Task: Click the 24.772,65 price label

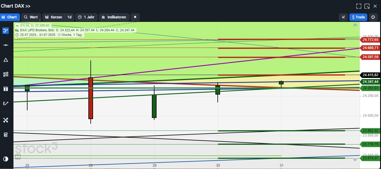Action: point(370,40)
